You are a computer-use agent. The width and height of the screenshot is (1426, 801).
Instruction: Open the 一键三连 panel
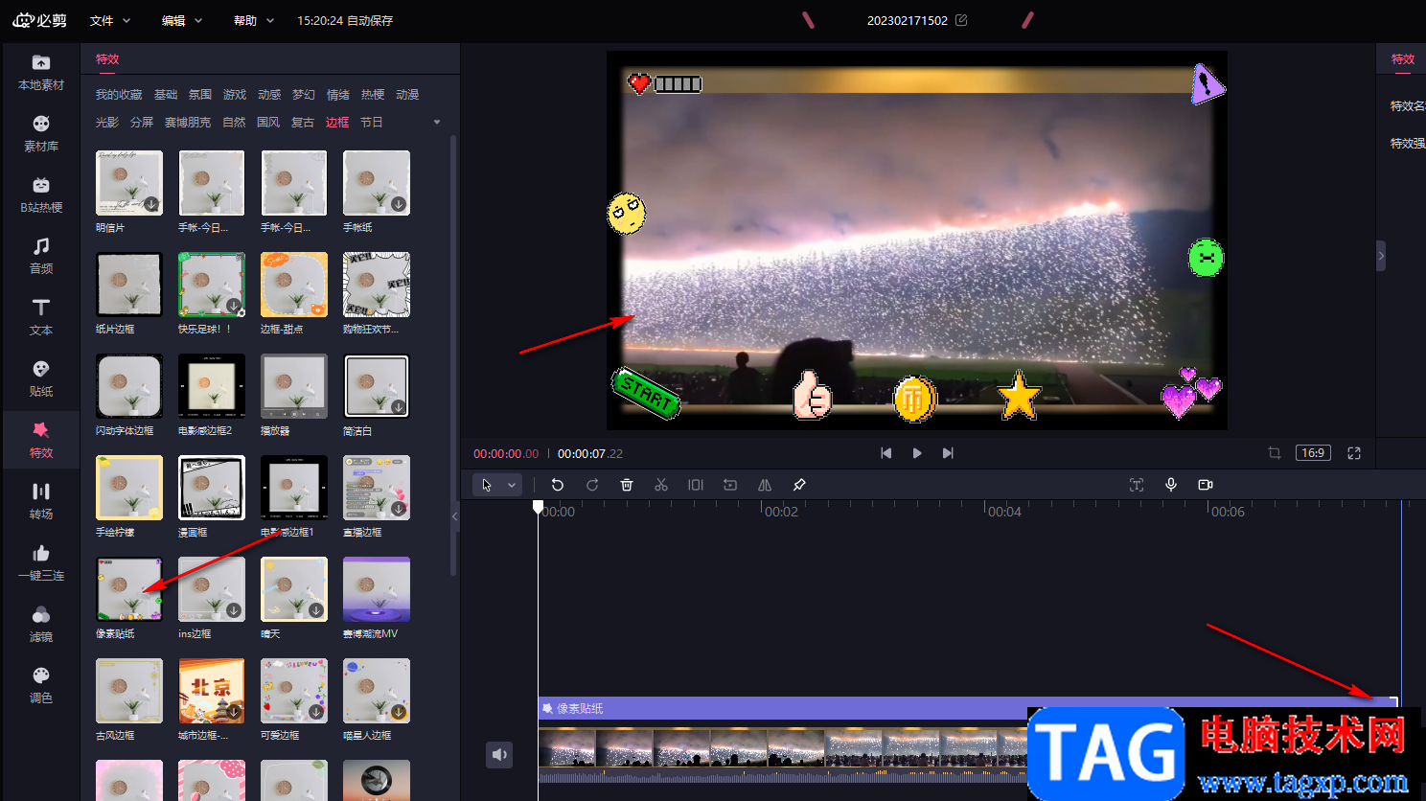pos(41,563)
